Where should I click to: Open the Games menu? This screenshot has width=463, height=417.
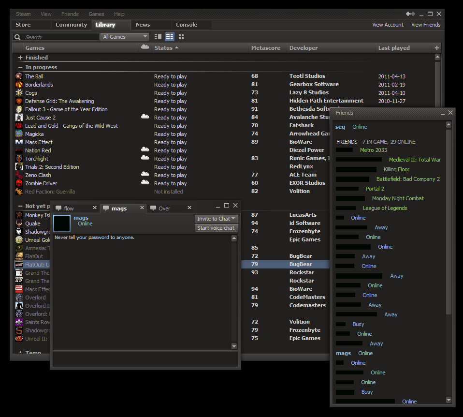point(96,14)
